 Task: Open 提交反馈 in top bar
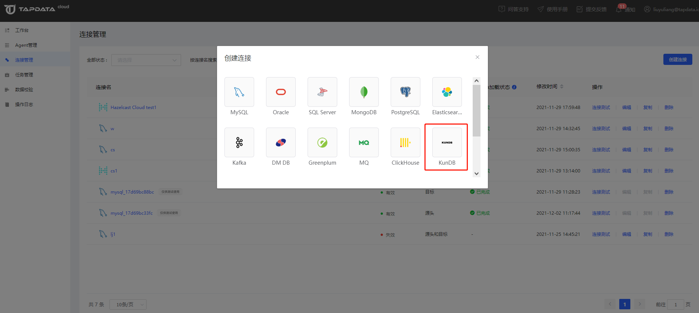591,9
